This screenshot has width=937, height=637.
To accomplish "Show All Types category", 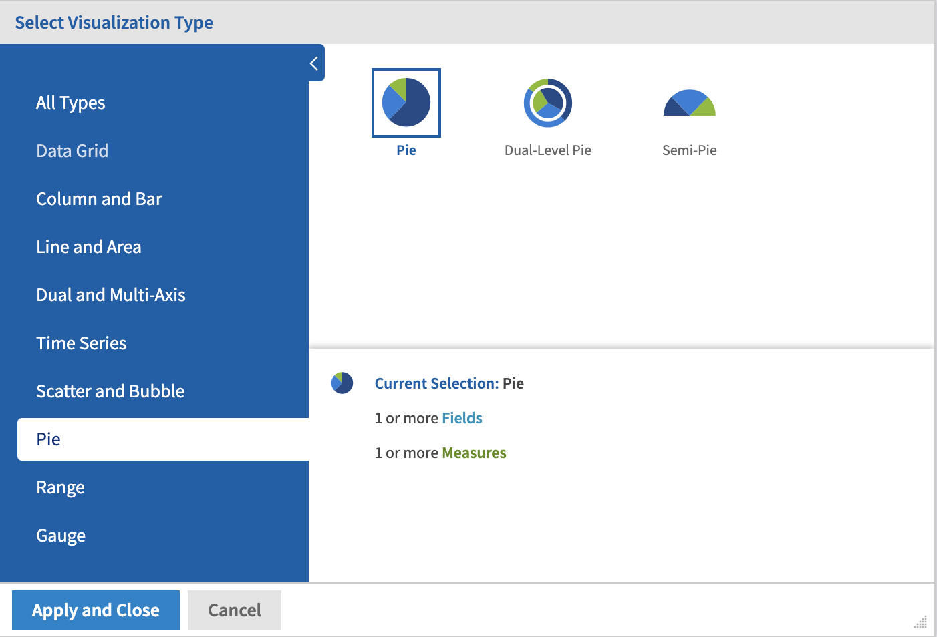I will click(x=71, y=103).
